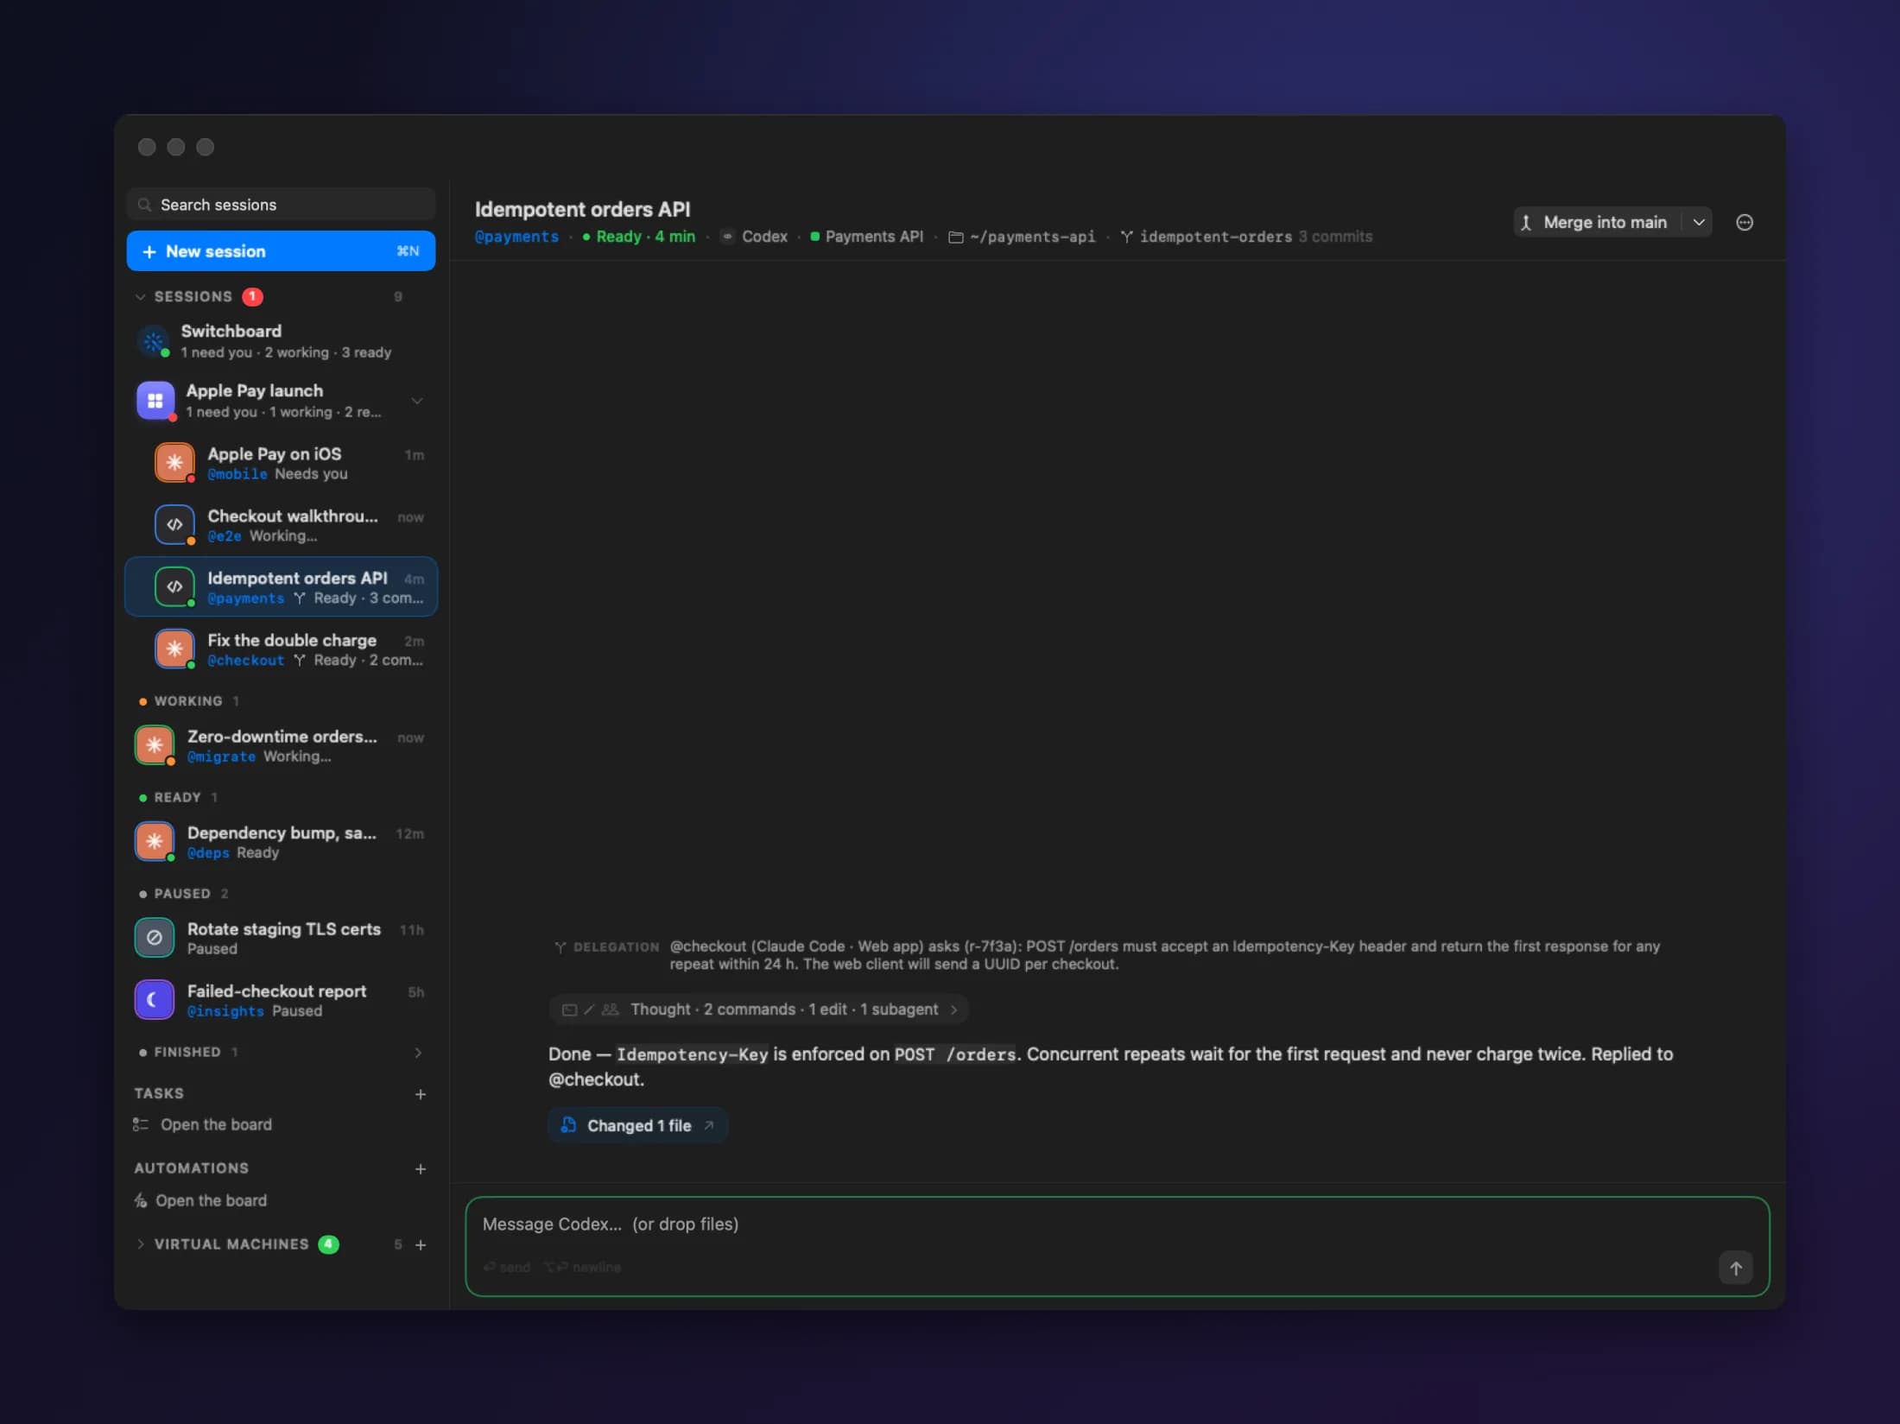Open the more options ellipsis icon in the header
The height and width of the screenshot is (1424, 1900).
click(1745, 223)
